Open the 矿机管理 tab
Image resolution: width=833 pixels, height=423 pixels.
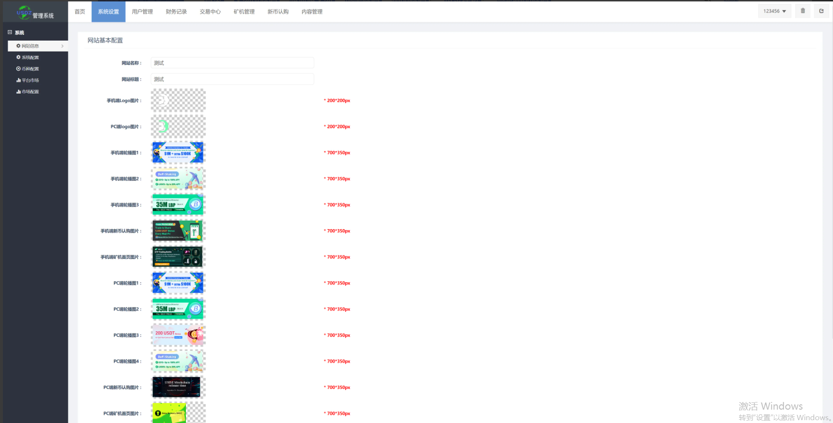pyautogui.click(x=244, y=11)
